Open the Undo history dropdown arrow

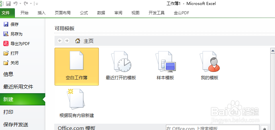pyautogui.click(x=20, y=4)
